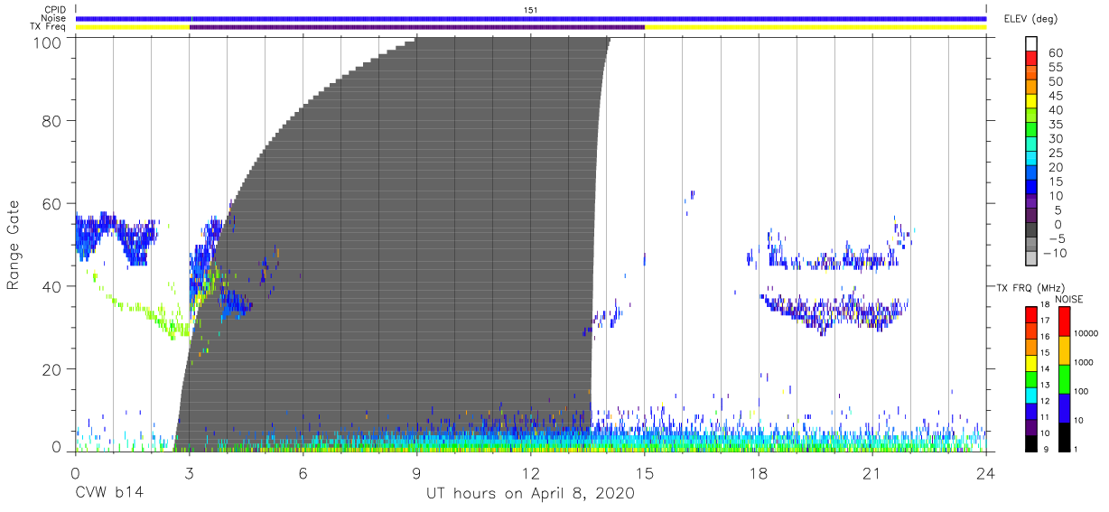Click the orange-yellow segment of NOISE colorbar
This screenshot has width=1109, height=512.
click(x=1063, y=349)
